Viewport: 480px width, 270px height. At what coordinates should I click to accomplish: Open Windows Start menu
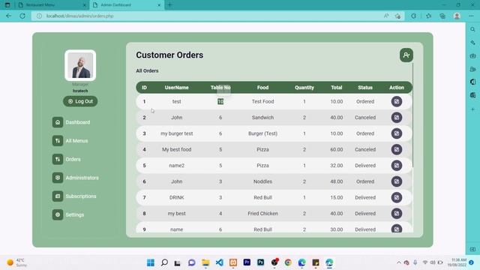151,262
